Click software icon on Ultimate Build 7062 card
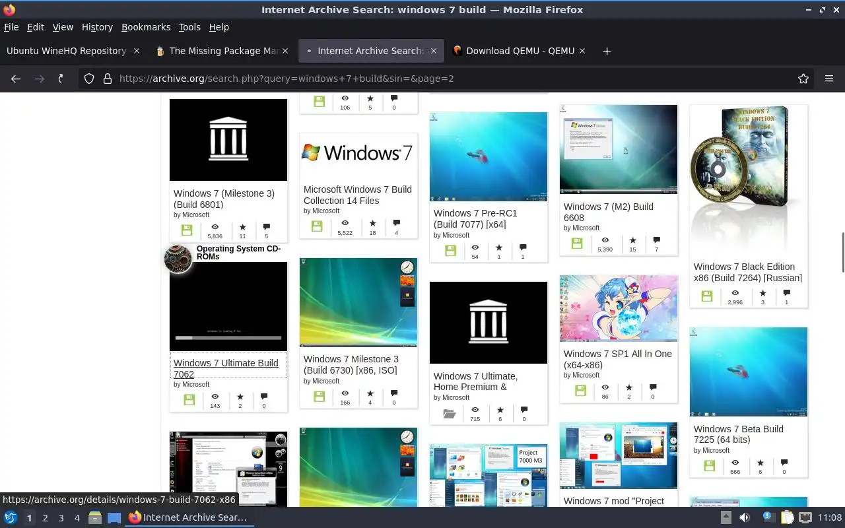Viewport: 845px width, 528px height. pyautogui.click(x=189, y=400)
